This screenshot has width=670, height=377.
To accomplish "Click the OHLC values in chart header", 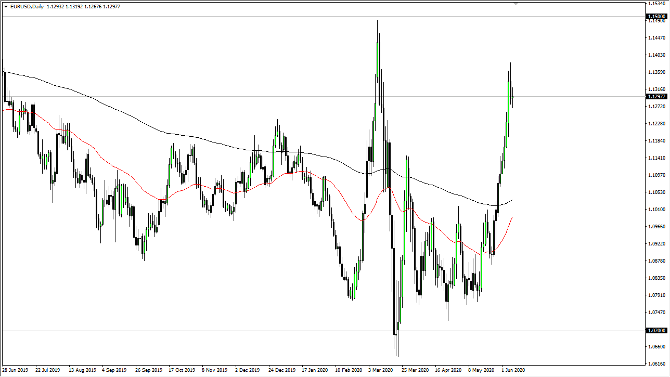I will [84, 7].
